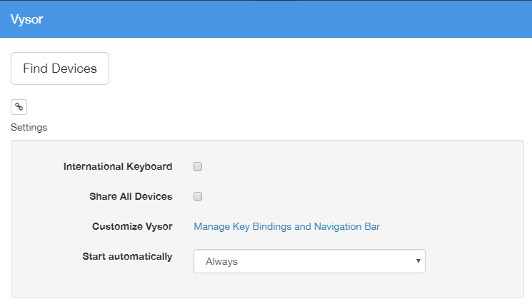Click the Settings heading text
Screen dimensions: 532x304
pos(29,128)
